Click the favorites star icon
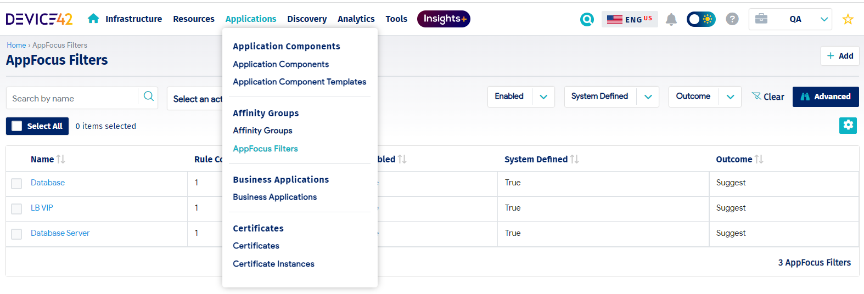This screenshot has height=294, width=864. click(848, 19)
